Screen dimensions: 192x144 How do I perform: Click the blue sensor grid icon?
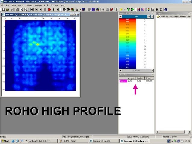(84, 9)
